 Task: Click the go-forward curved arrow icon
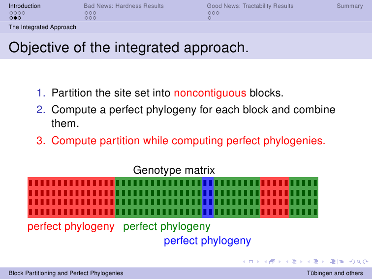(366, 262)
